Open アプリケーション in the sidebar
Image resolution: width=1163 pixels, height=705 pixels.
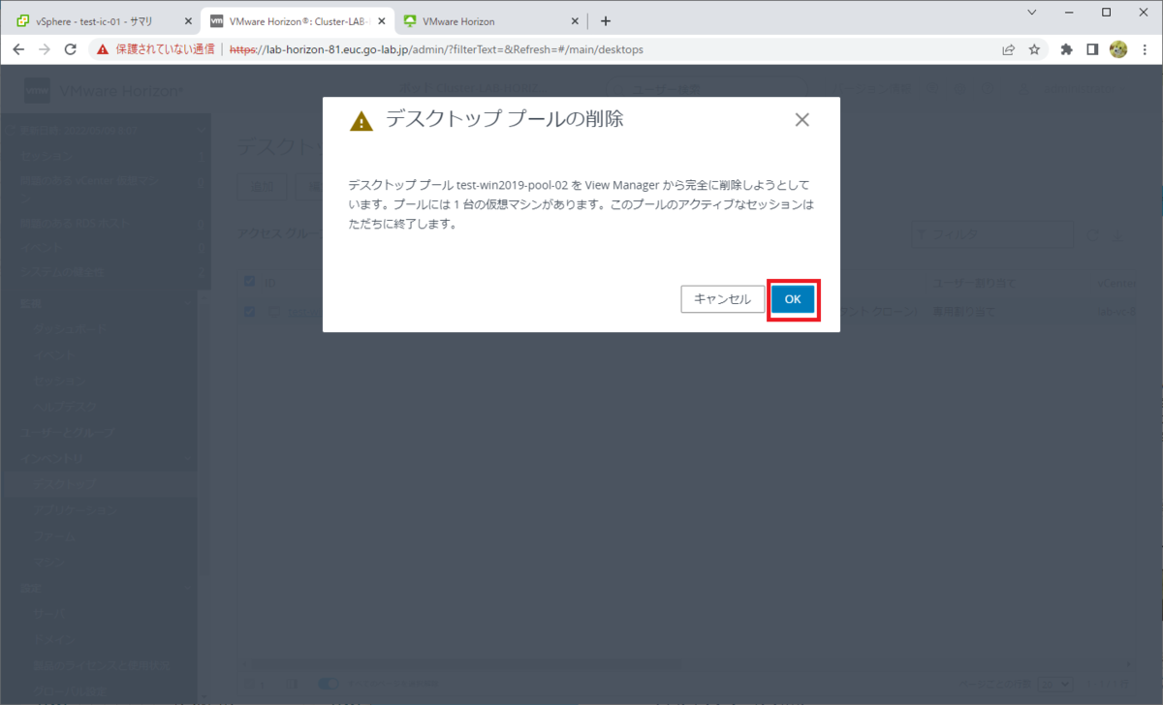[76, 510]
